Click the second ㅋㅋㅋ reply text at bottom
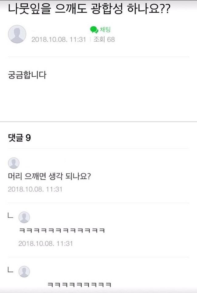The width and height of the screenshot is (197, 293). (78, 284)
